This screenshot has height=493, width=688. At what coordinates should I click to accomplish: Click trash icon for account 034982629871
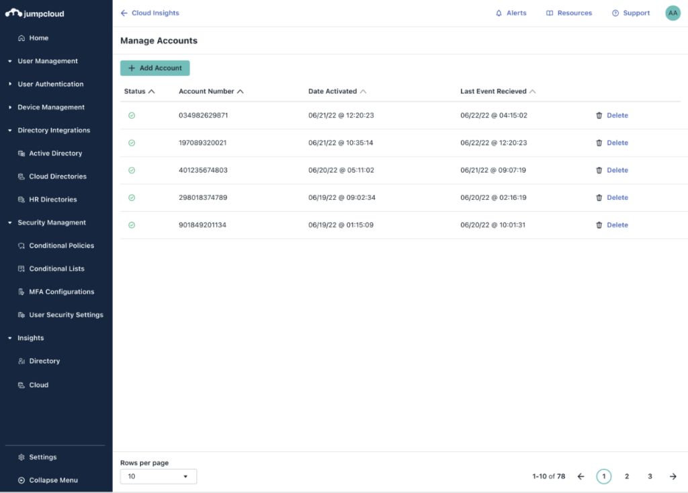599,116
